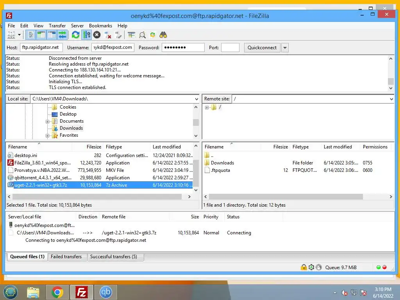Viewport: 400px width, 300px height.
Task: Open the Edit menu
Action: (24, 25)
